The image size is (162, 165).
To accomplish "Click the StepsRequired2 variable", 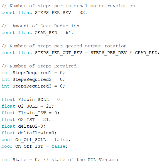I will [32, 79].
